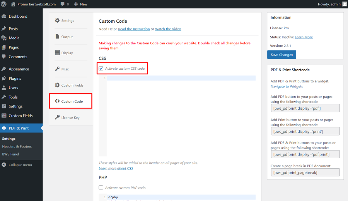Uncheck Activate custom CSS code checkbox
Viewport: 348px width, 201px height.
point(101,68)
